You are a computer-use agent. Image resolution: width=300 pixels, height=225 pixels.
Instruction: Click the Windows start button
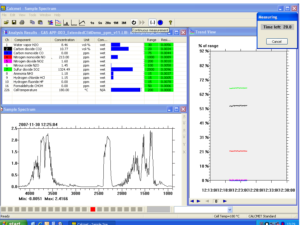[x=12, y=223]
